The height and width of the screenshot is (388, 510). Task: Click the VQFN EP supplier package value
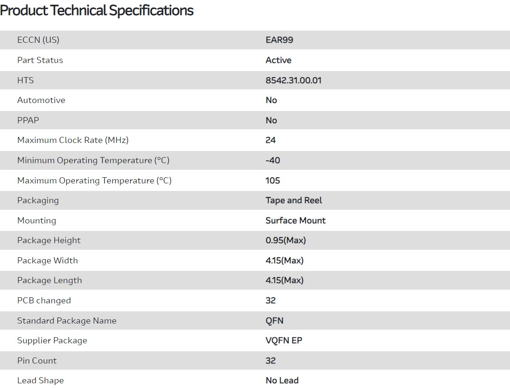pos(284,340)
